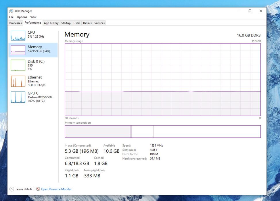The height and width of the screenshot is (201, 280).
Task: Select the Disk 0 (C:) mini graph
Action: [18, 65]
